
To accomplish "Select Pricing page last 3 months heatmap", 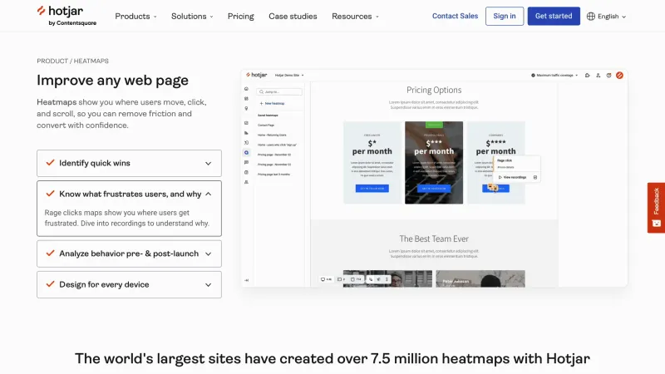I will [x=273, y=175].
